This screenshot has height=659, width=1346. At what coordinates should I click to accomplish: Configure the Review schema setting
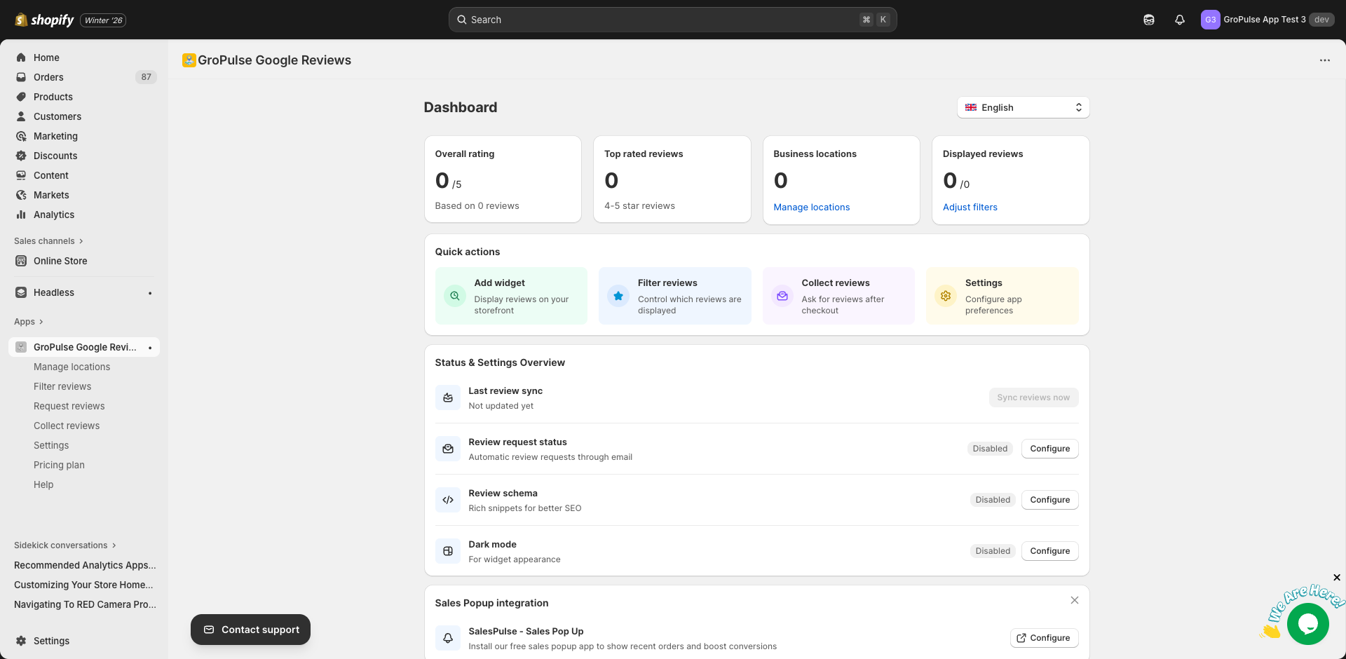1049,499
